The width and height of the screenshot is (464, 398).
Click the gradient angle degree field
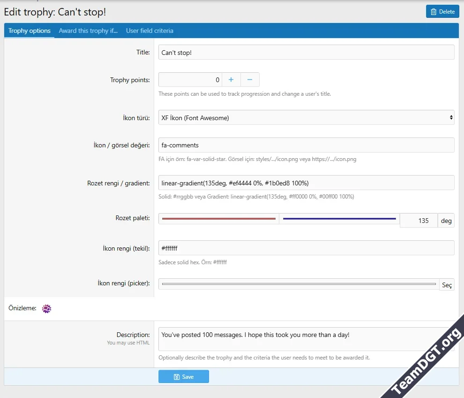tap(418, 221)
